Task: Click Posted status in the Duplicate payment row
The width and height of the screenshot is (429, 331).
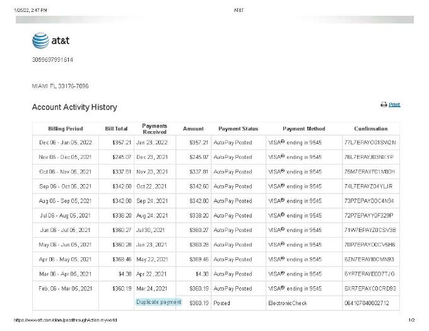Action: 221,303
